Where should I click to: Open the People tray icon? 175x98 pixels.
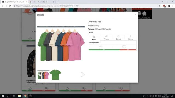[x=144, y=96]
